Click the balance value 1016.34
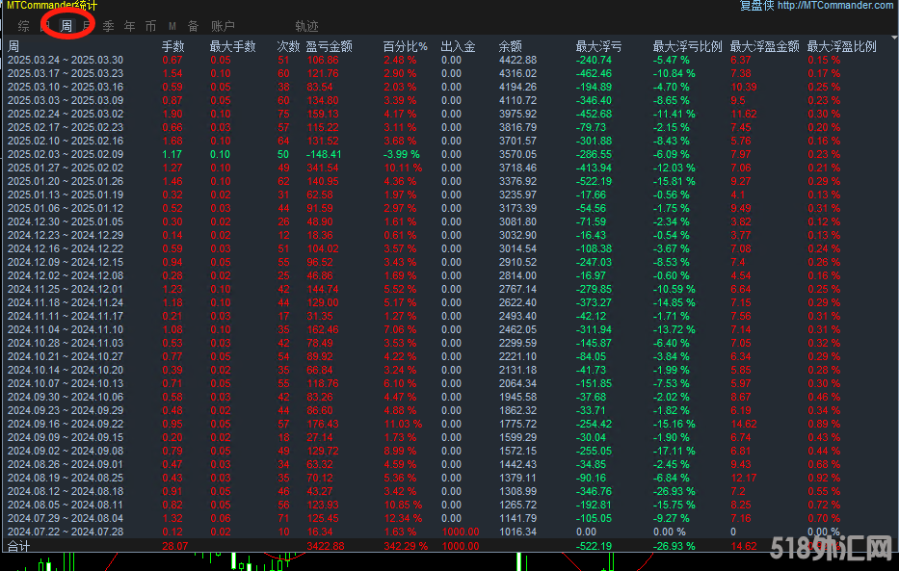This screenshot has height=571, width=899. coord(517,532)
